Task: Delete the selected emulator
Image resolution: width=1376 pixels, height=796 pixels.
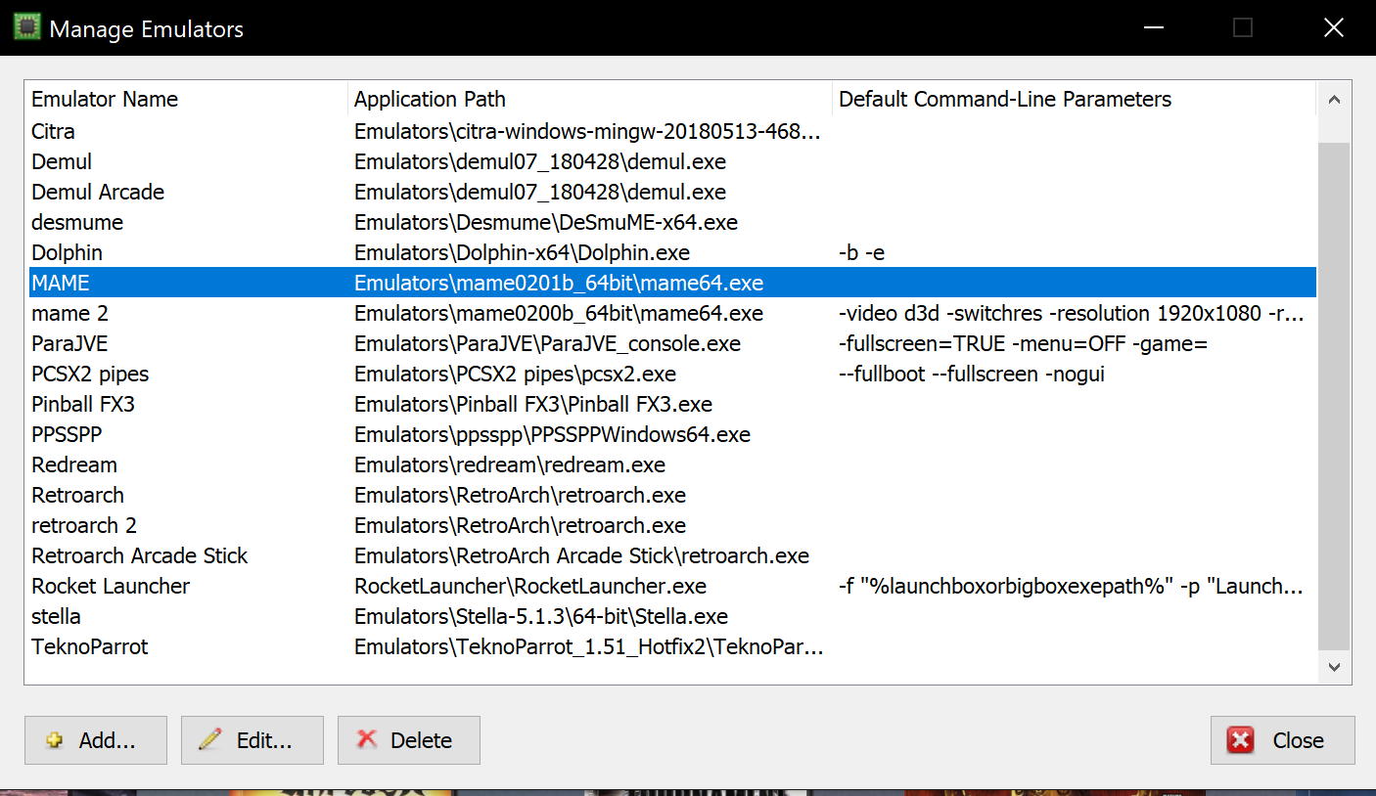Action: point(409,740)
